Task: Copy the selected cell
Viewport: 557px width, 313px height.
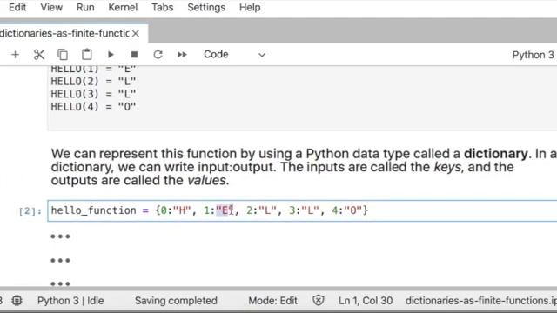Action: pyautogui.click(x=63, y=55)
